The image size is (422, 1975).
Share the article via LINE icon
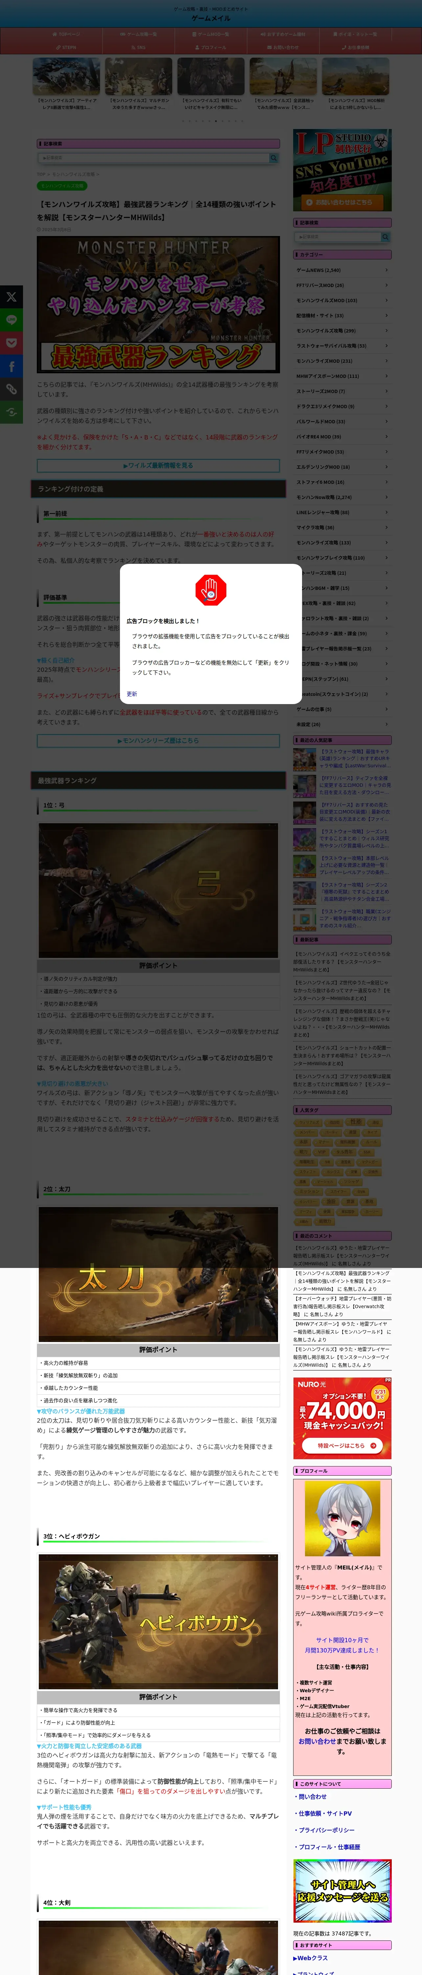[12, 320]
